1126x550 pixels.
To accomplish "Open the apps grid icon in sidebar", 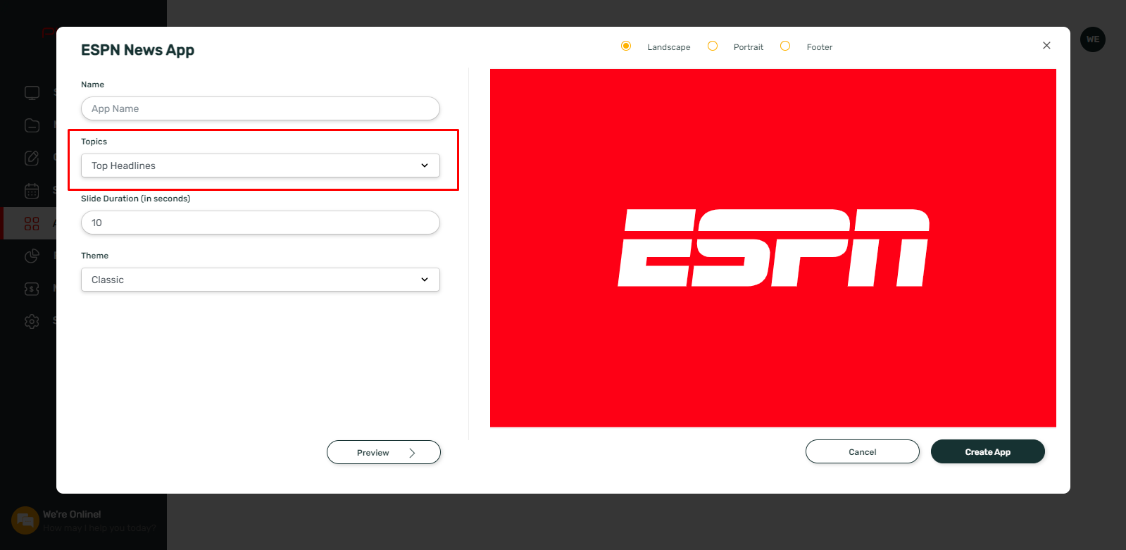I will [x=32, y=223].
